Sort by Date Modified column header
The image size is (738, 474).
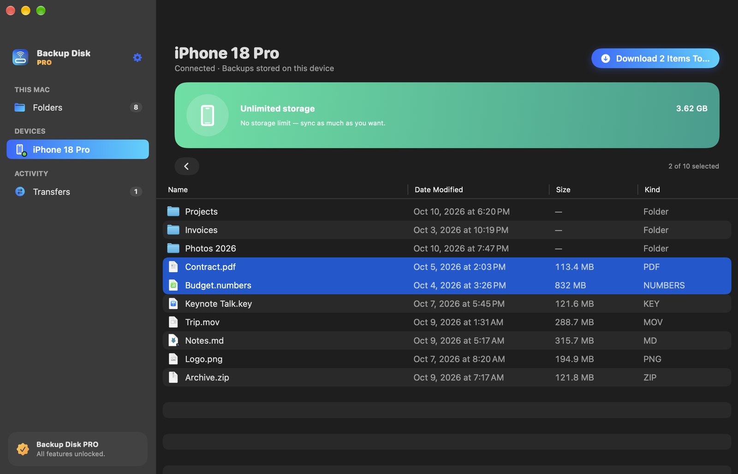[x=439, y=190]
